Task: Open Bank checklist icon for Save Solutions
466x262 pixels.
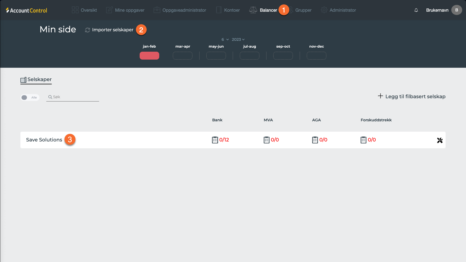Action: coord(215,140)
